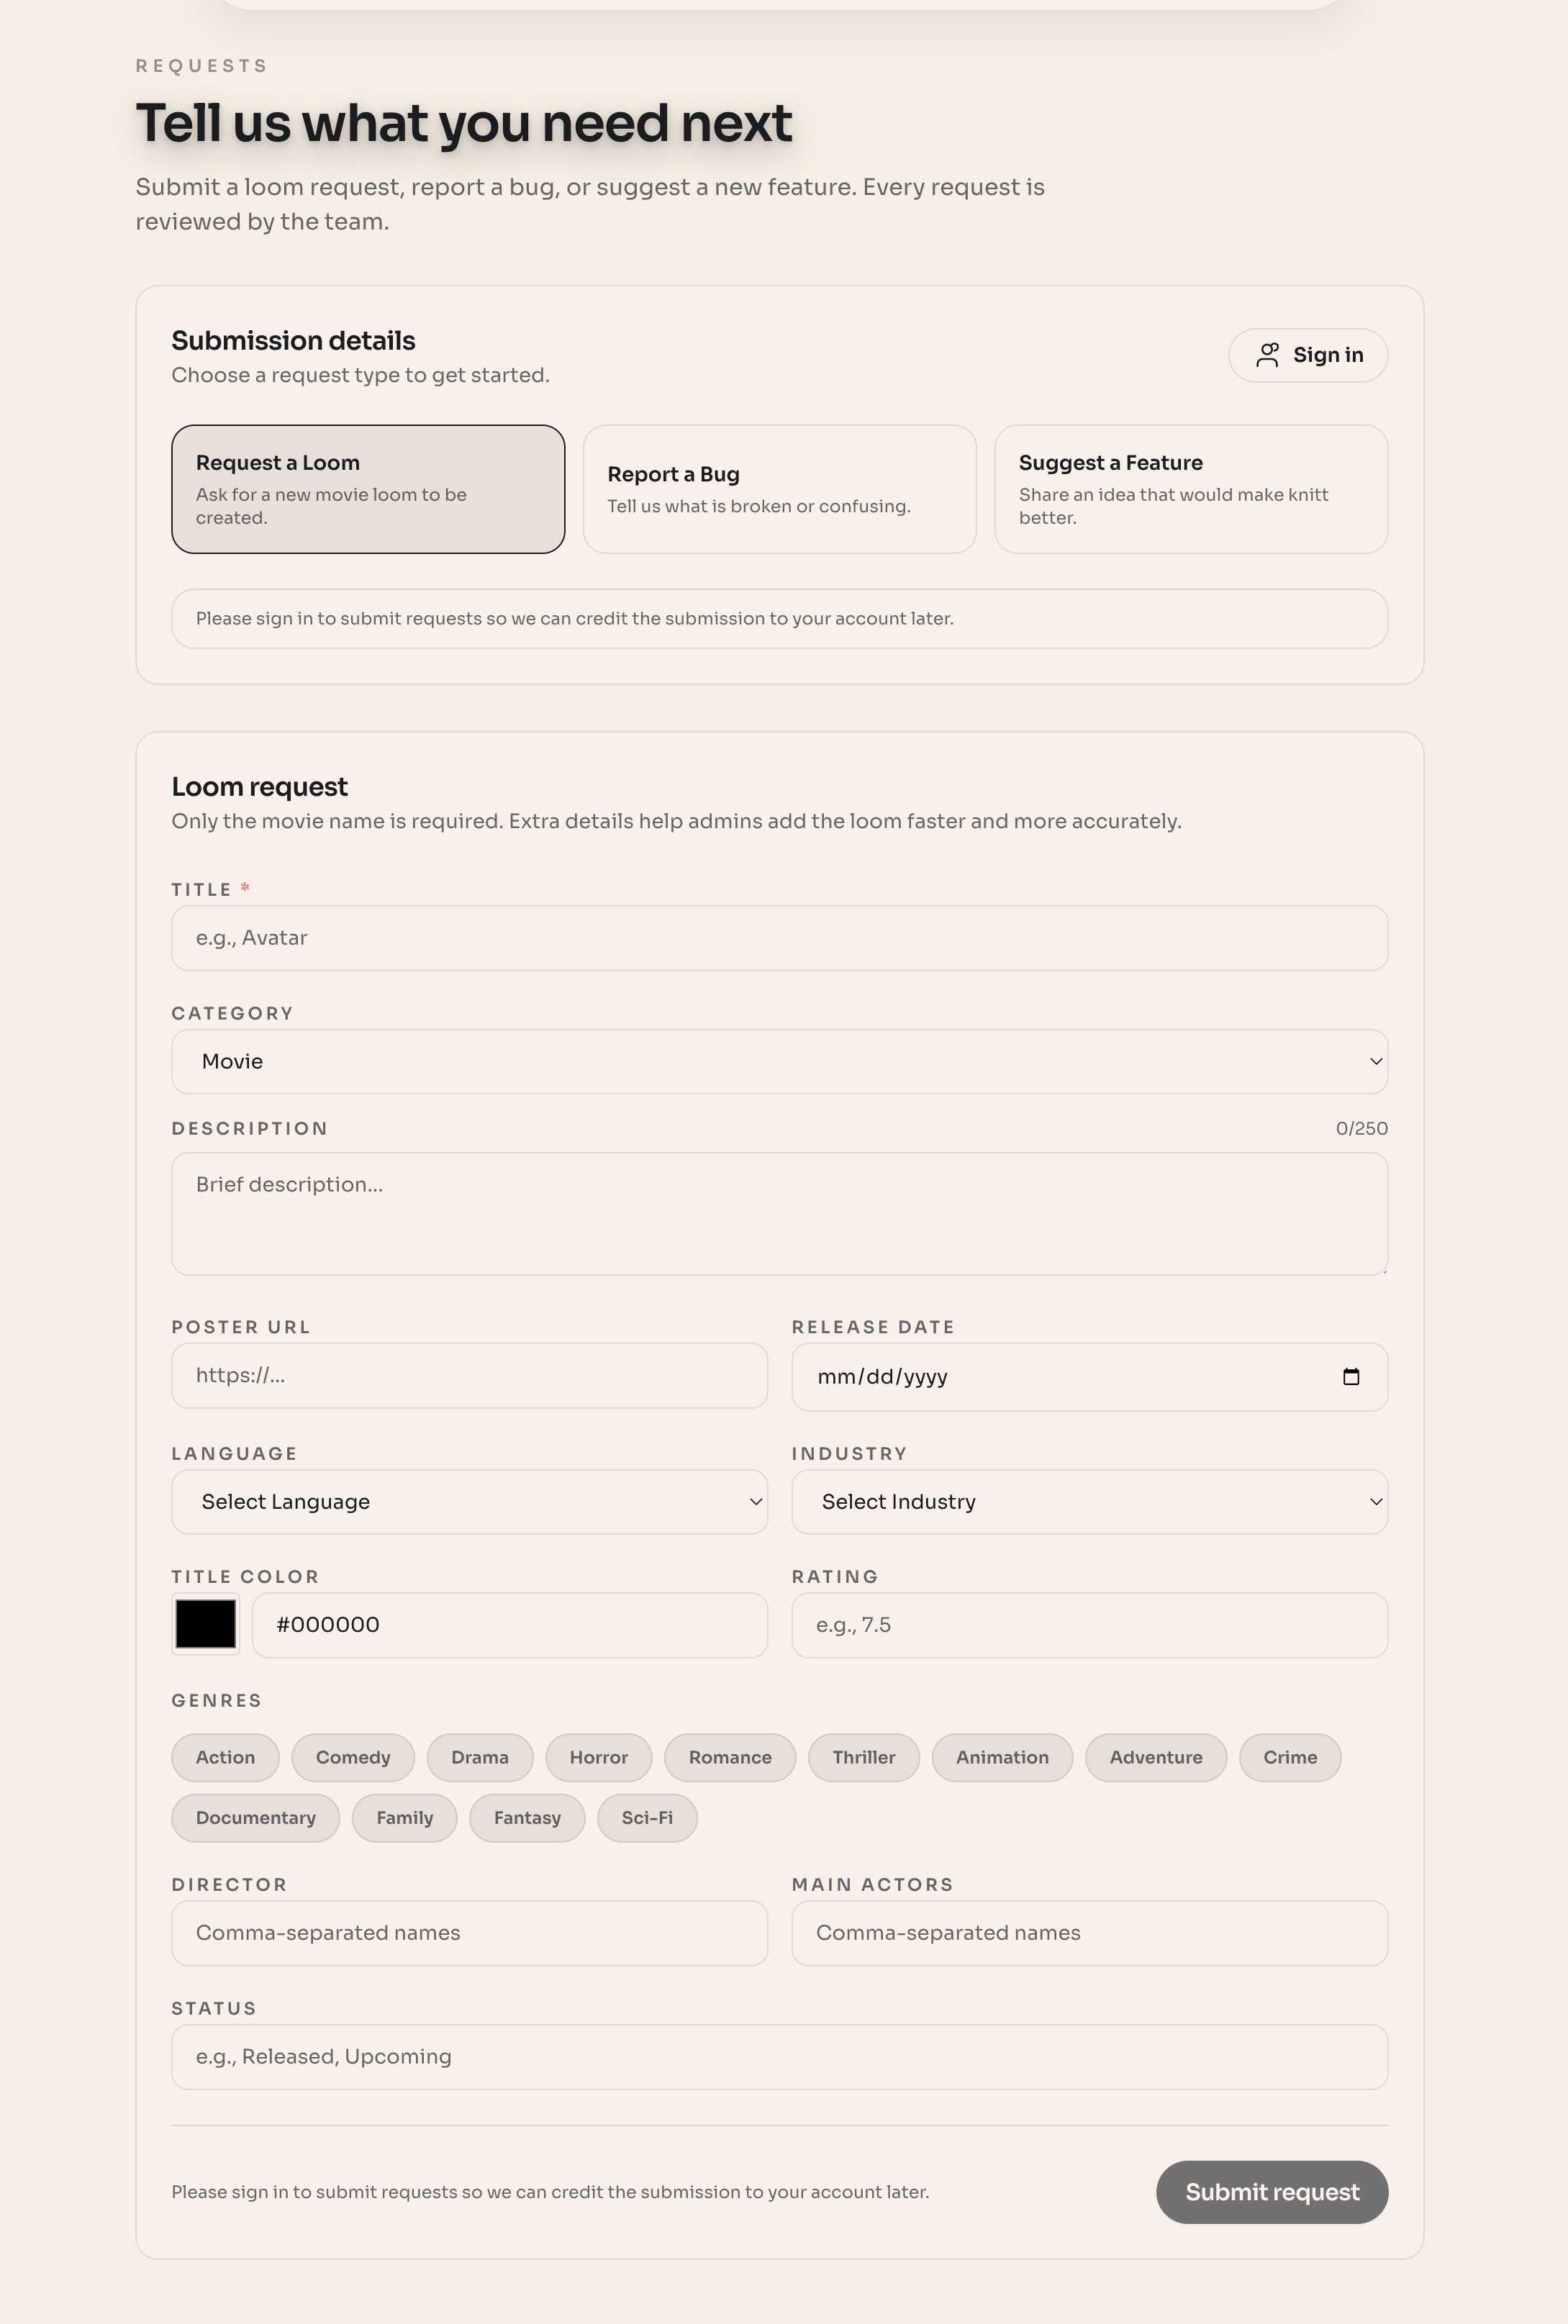Open the Select Industry dropdown
Image resolution: width=1568 pixels, height=2324 pixels.
pos(1089,1502)
